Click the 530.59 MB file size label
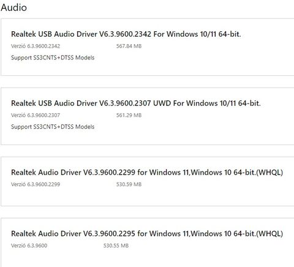This screenshot has height=267, width=294. pos(129,184)
